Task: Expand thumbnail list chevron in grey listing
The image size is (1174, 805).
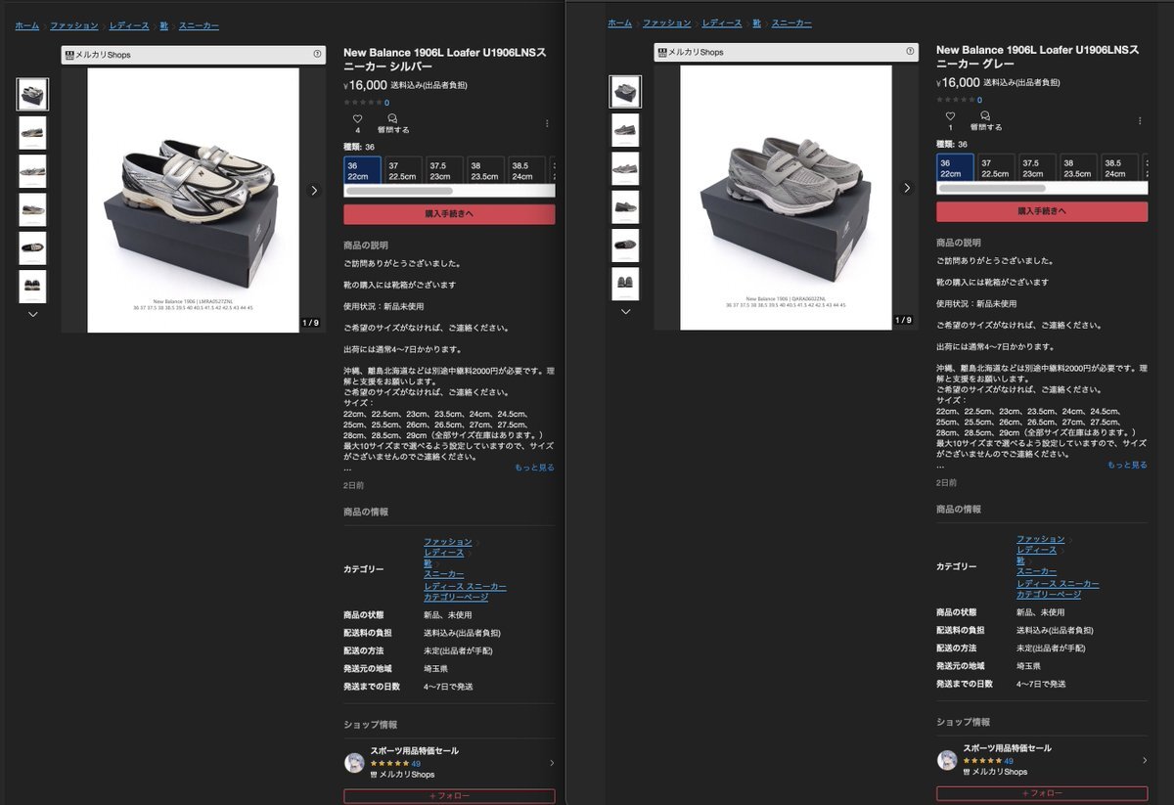Action: (625, 311)
